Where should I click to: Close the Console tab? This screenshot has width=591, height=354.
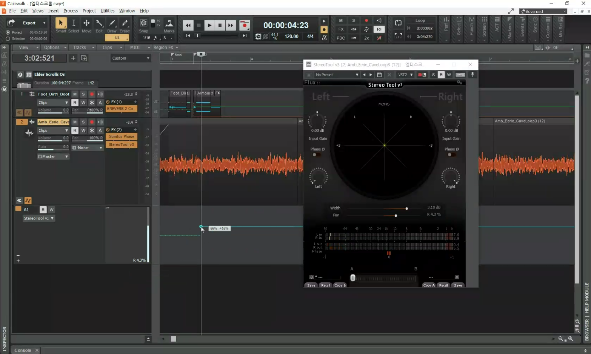(x=37, y=350)
